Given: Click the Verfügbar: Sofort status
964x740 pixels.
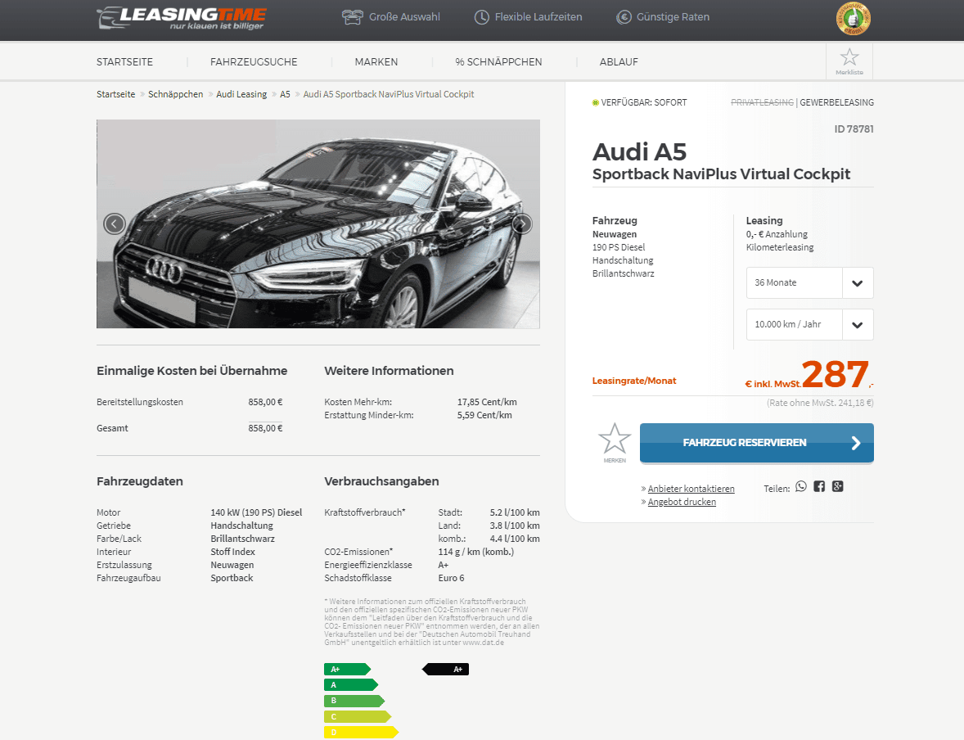Looking at the screenshot, I should click(639, 102).
